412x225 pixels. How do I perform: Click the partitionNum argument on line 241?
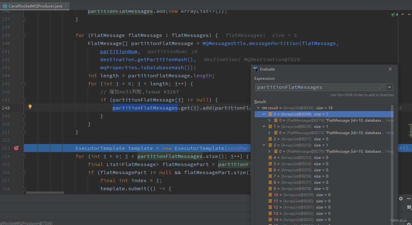click(119, 52)
